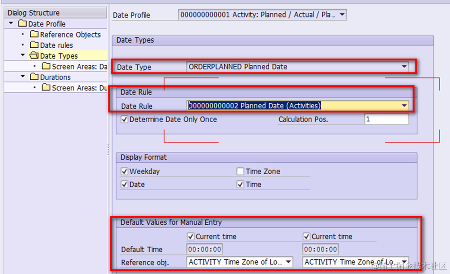
Task: Click the panel splitter handle dots
Action: click(108, 150)
